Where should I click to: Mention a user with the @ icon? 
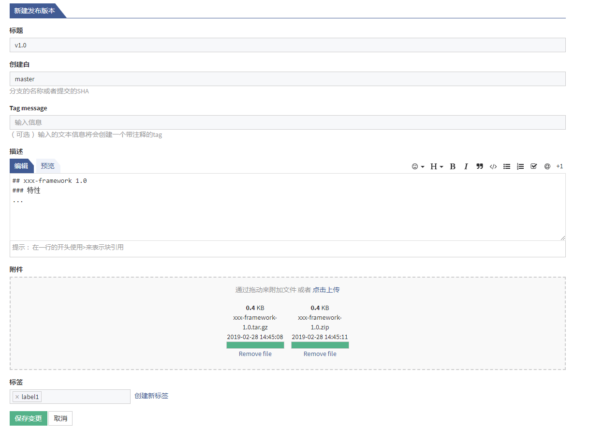click(547, 166)
